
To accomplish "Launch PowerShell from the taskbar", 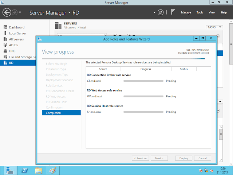I will [24, 170].
